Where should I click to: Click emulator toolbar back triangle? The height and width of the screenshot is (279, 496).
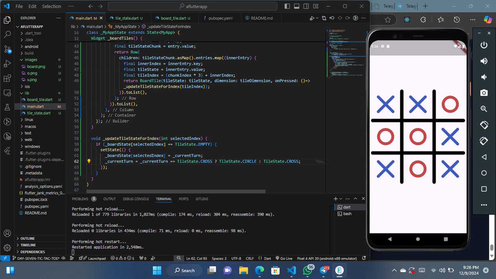pos(484,157)
